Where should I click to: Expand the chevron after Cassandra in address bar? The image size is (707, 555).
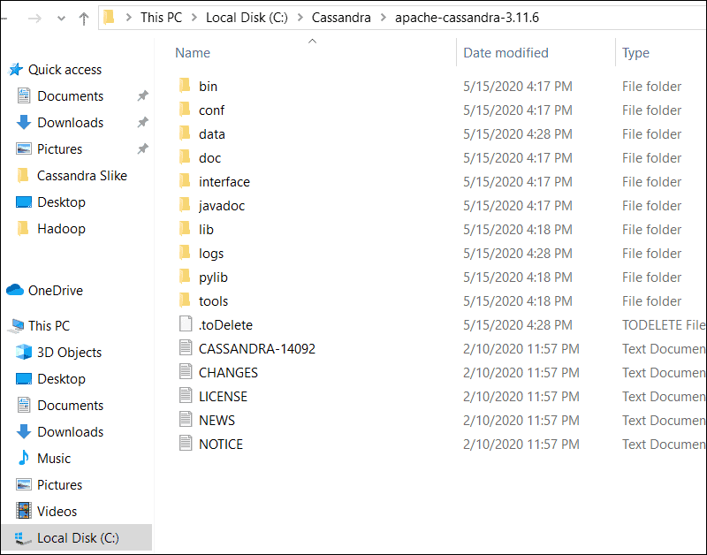384,18
